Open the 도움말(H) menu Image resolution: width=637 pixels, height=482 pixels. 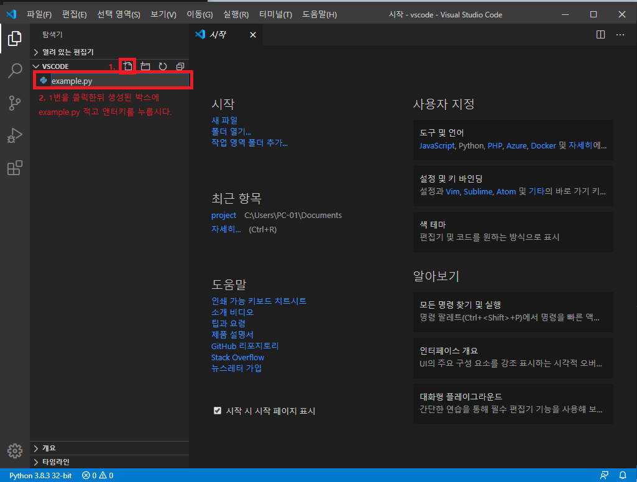coord(319,15)
